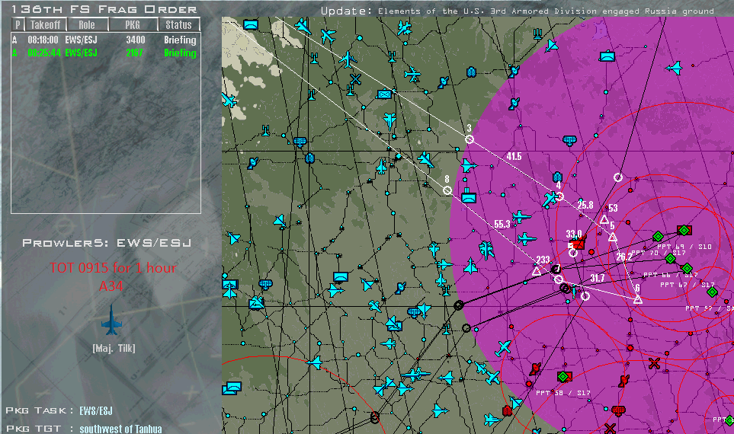The width and height of the screenshot is (734, 434).
Task: Click the cyan ship icon right of waypoint 8
Action: coord(469,196)
